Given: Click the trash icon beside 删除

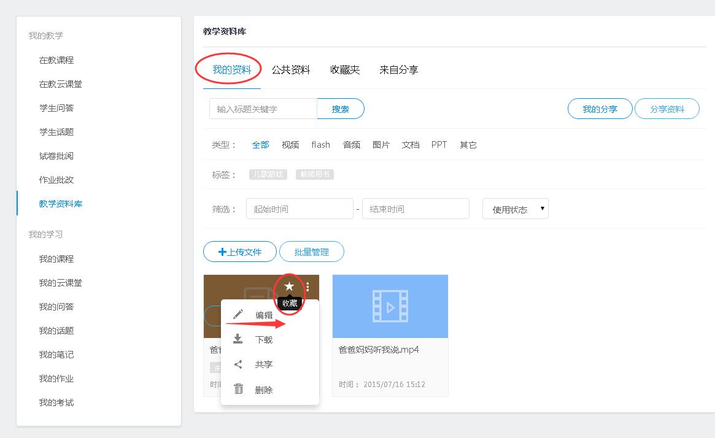Looking at the screenshot, I should [x=238, y=389].
